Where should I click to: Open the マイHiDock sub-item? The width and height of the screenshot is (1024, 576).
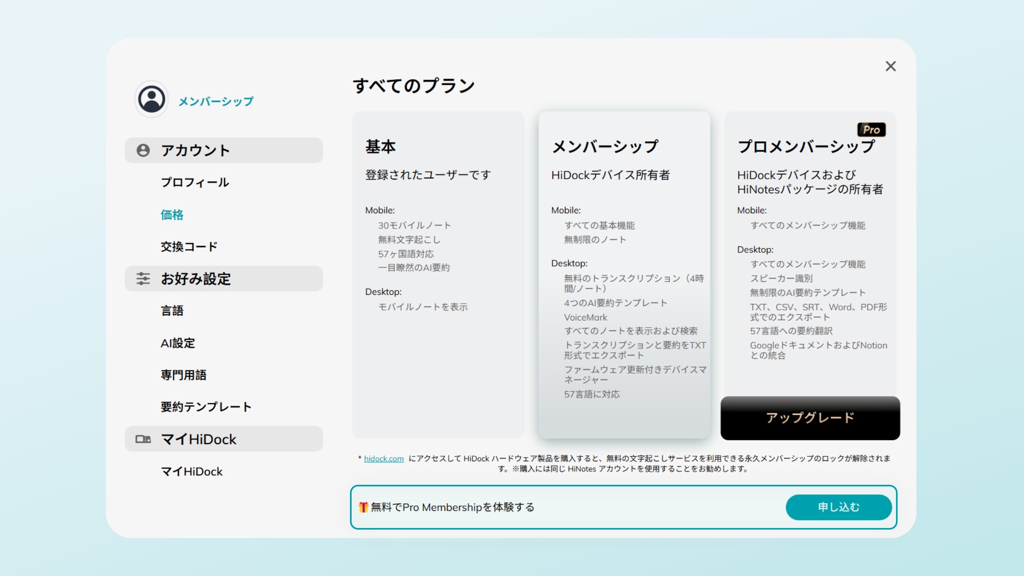coord(192,472)
